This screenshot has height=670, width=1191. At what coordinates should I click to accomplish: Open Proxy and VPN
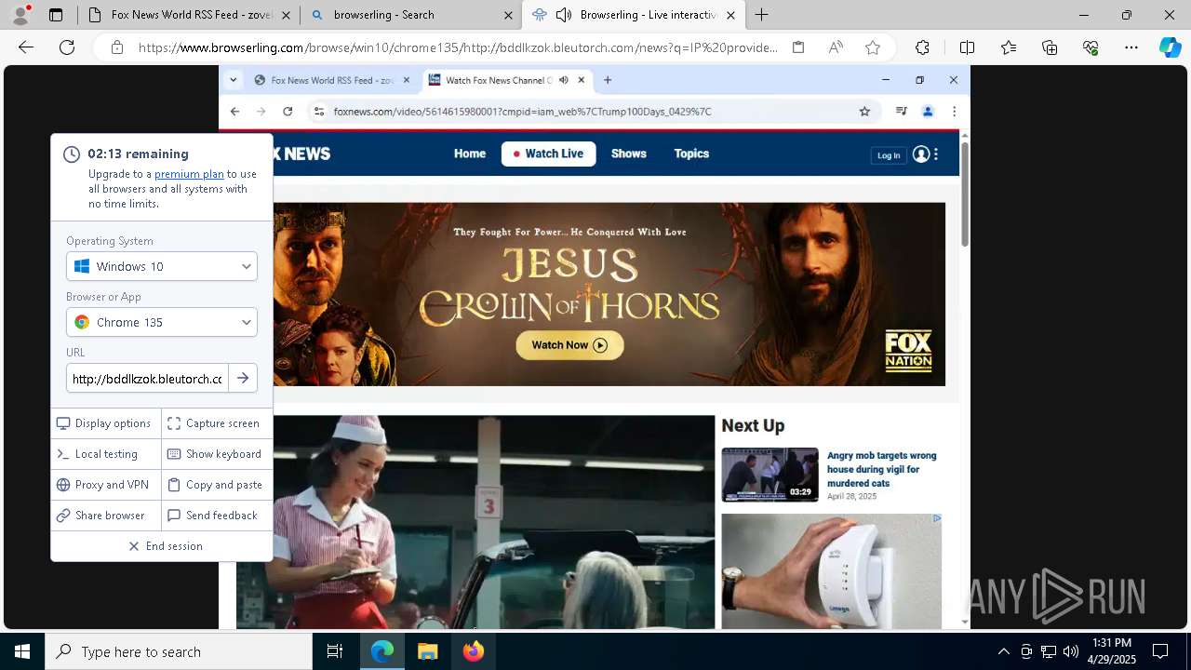point(106,485)
